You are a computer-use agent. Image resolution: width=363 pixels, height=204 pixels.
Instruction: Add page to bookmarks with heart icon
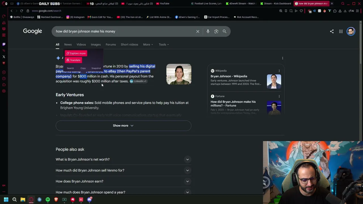301,11
